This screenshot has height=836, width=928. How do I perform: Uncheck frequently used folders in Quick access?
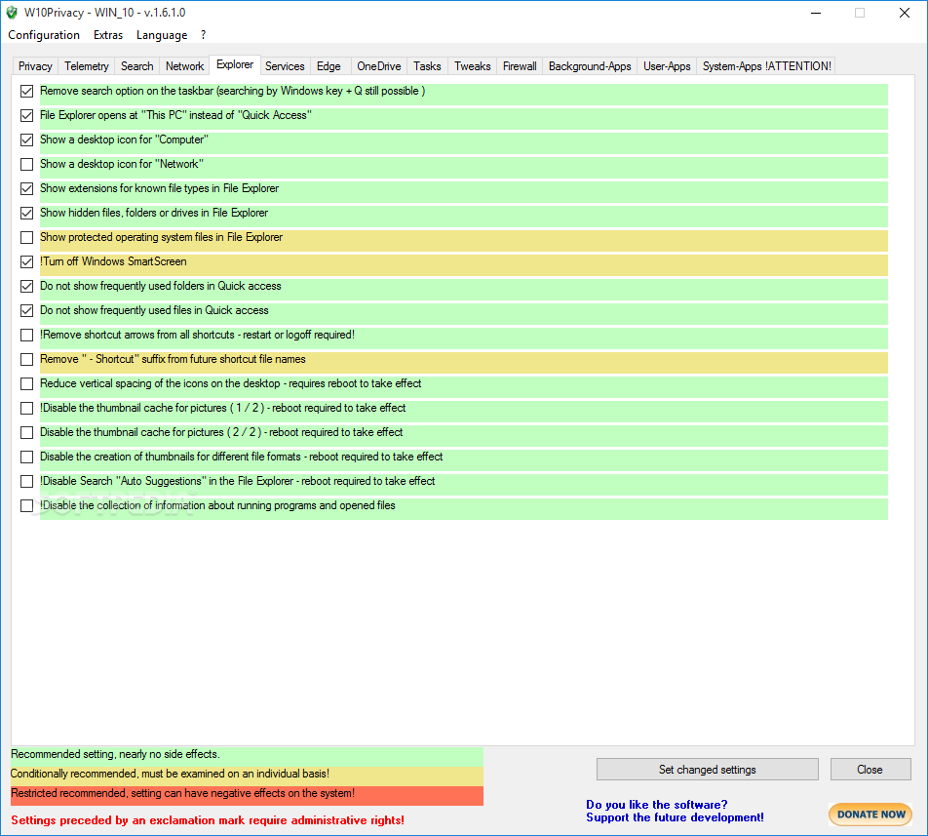pos(26,286)
